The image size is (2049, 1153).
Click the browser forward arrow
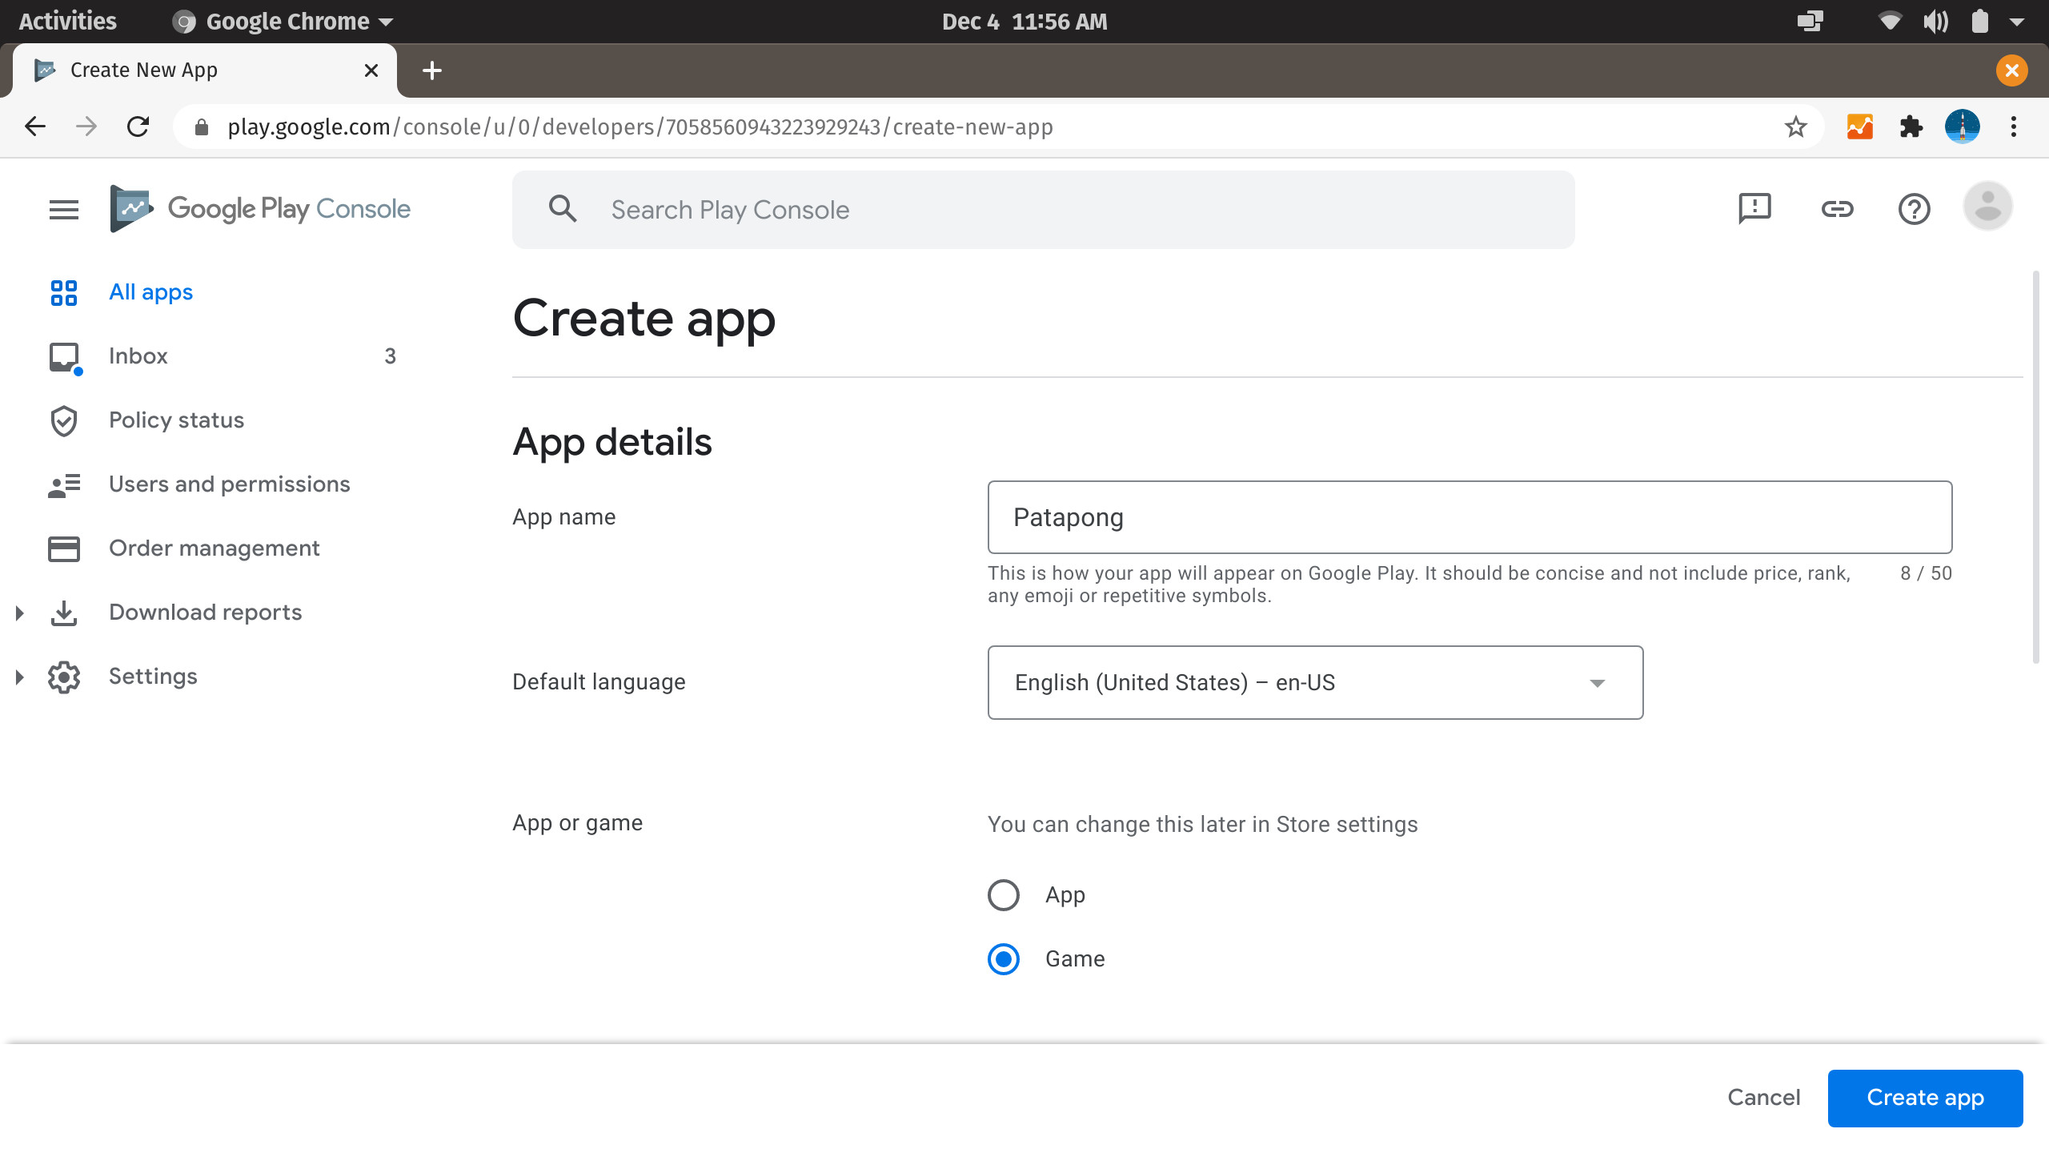tap(86, 127)
